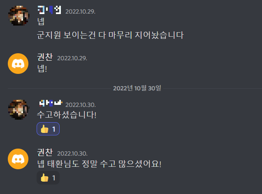Select the message text 넵 태환님도 정말 수고 많으셨어요!
The width and height of the screenshot is (262, 194).
tap(99, 164)
